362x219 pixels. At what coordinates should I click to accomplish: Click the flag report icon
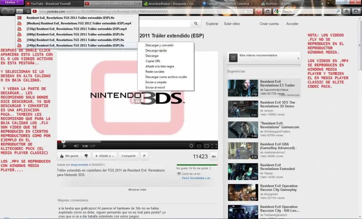pos(144,156)
